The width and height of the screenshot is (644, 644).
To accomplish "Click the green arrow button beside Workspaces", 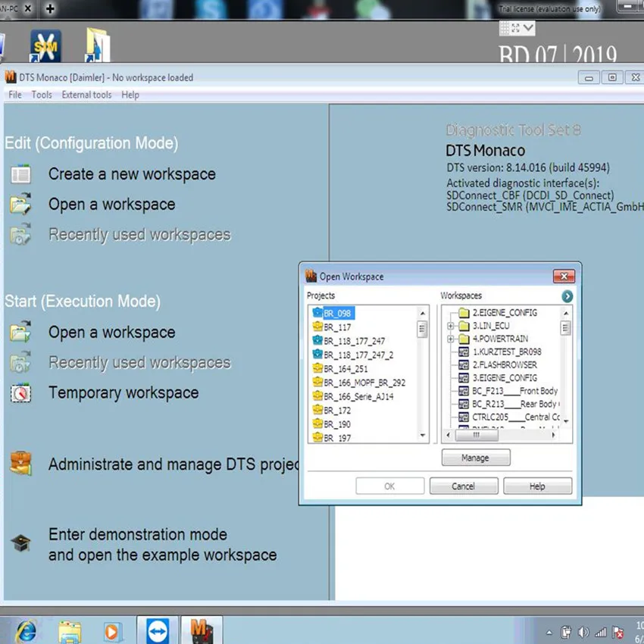I will click(567, 296).
